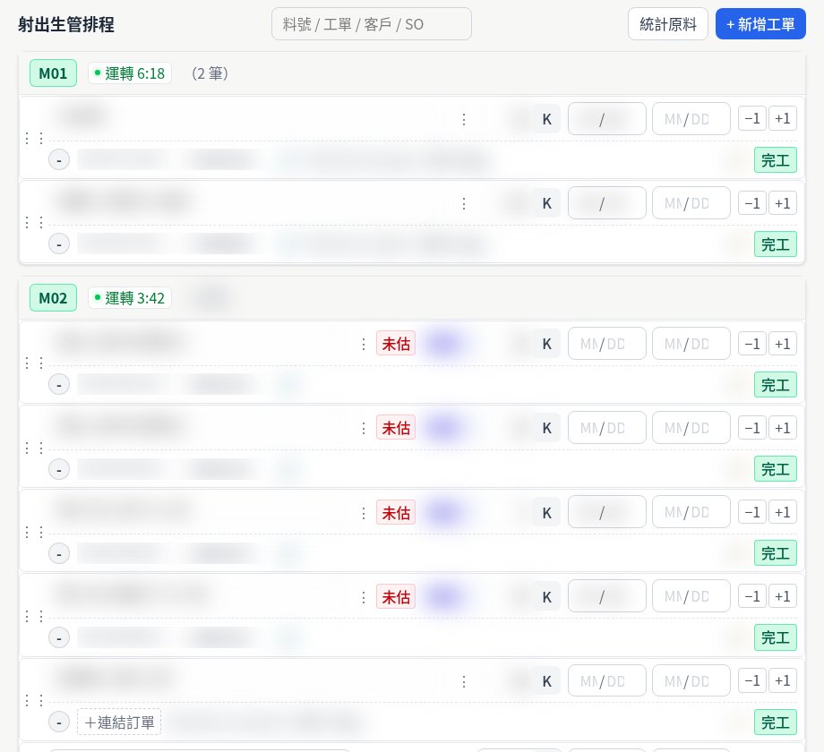Click the 統計原料 button
The width and height of the screenshot is (824, 752).
click(x=668, y=23)
